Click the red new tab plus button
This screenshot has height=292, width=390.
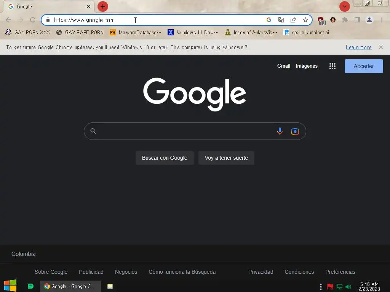click(103, 6)
